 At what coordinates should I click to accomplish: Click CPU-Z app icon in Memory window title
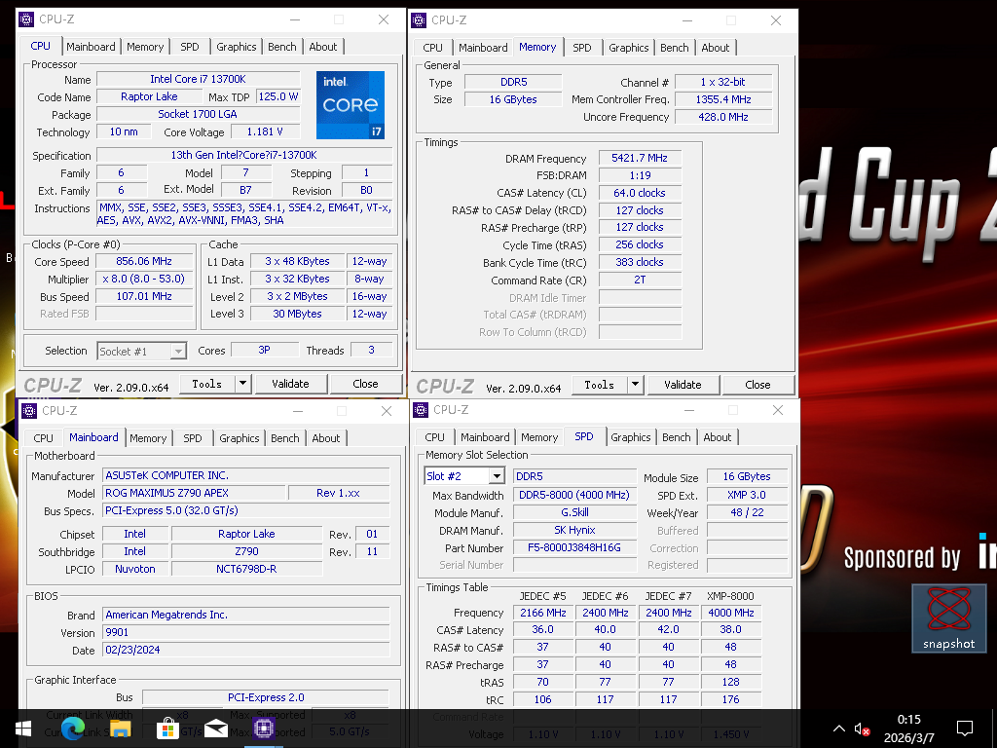point(419,20)
